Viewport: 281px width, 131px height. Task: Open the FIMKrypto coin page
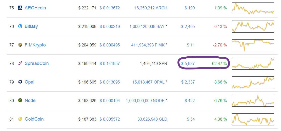click(35, 45)
